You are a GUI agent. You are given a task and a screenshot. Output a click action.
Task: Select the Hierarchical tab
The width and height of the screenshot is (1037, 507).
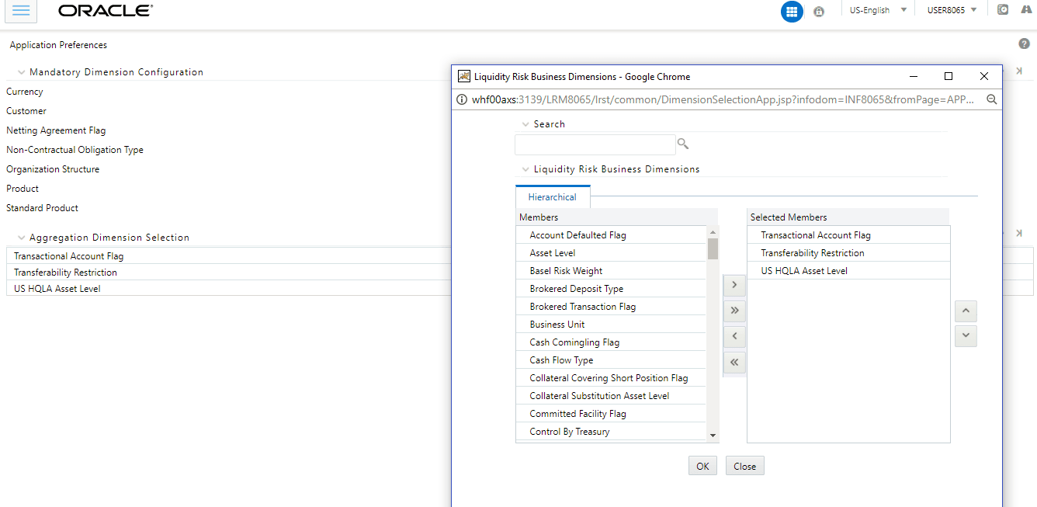point(553,197)
